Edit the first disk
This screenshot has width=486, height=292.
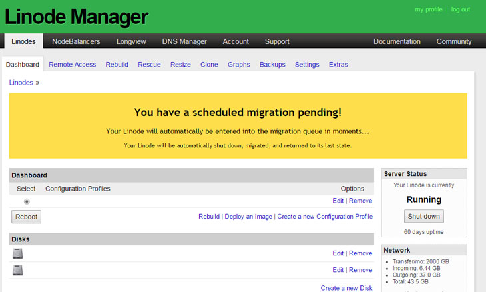tap(338, 253)
